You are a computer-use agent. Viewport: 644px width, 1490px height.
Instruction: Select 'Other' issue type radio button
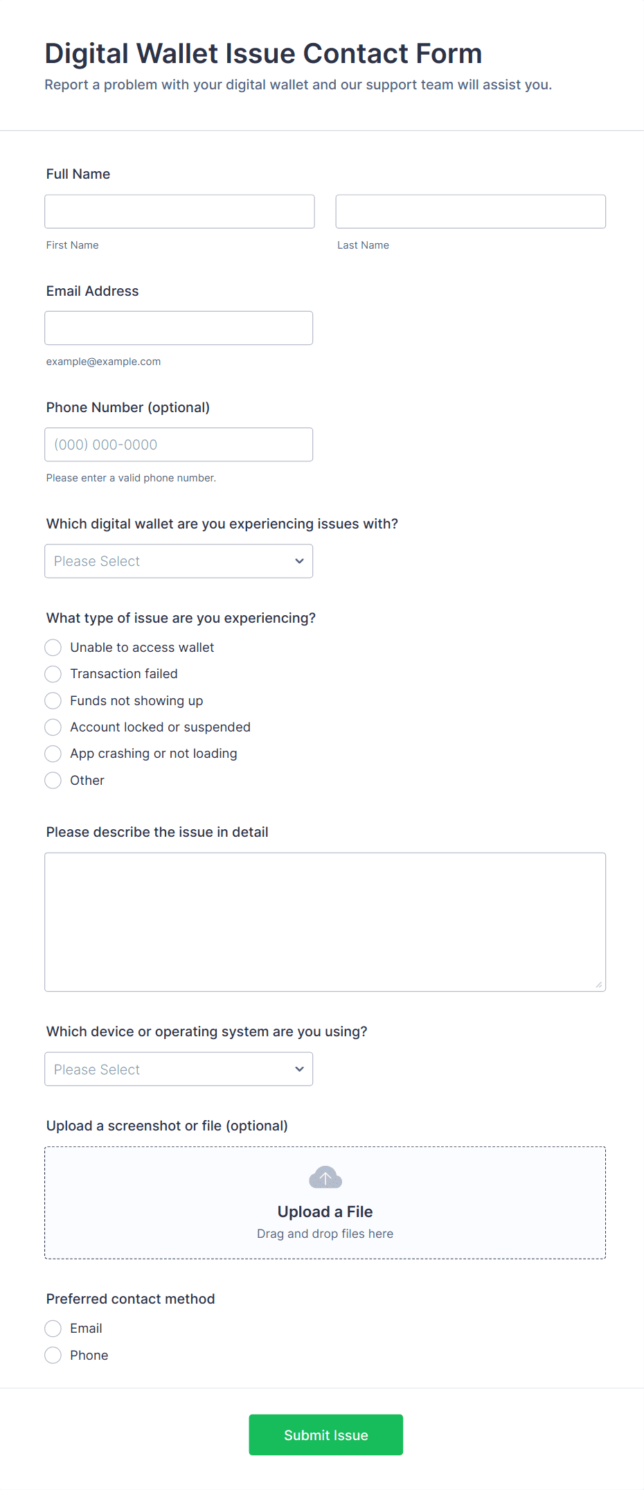click(x=53, y=781)
